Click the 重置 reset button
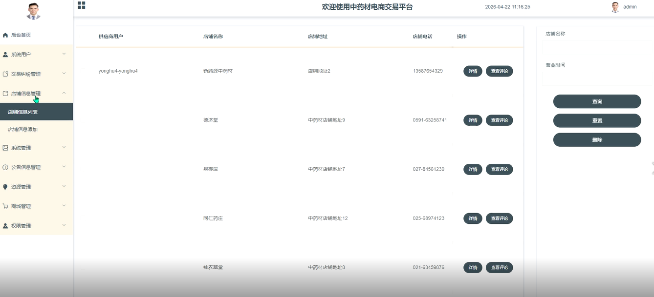654x297 pixels. 597,120
